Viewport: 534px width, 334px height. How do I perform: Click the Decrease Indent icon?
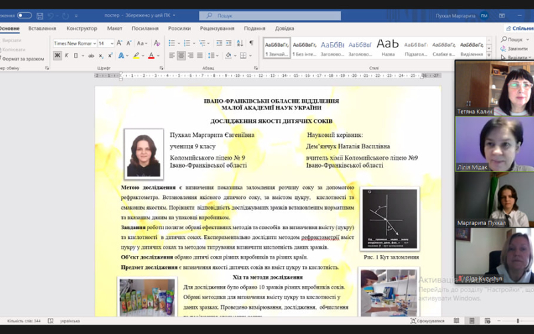tap(219, 43)
